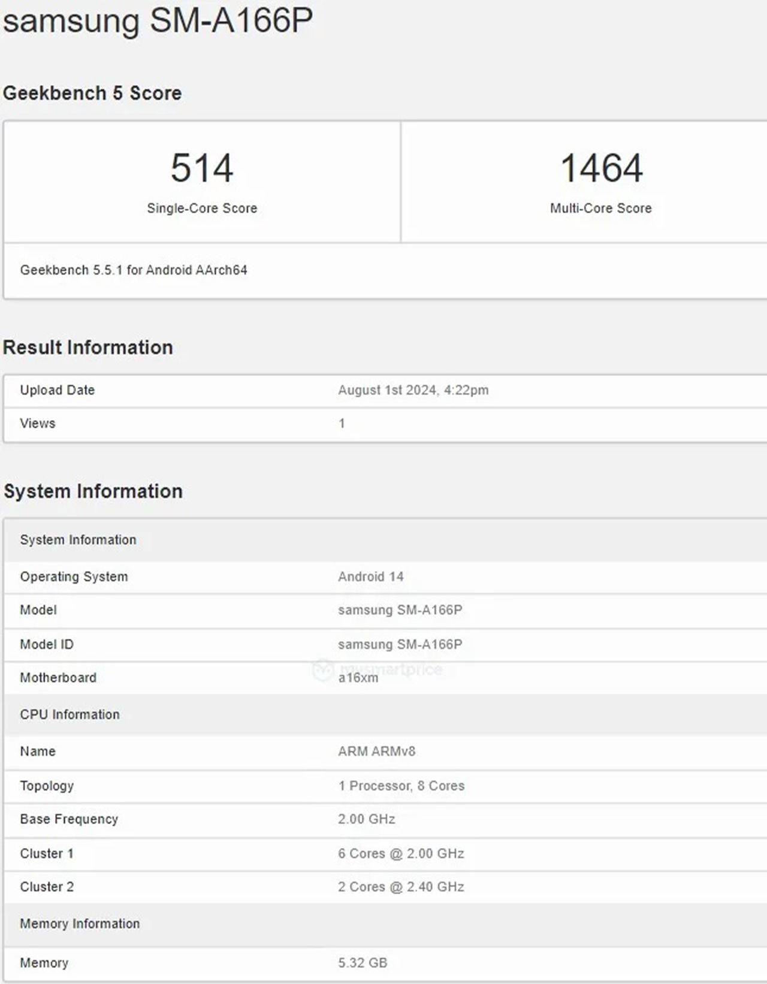767x984 pixels.
Task: Click the Multi-Core Score label
Action: (x=601, y=208)
